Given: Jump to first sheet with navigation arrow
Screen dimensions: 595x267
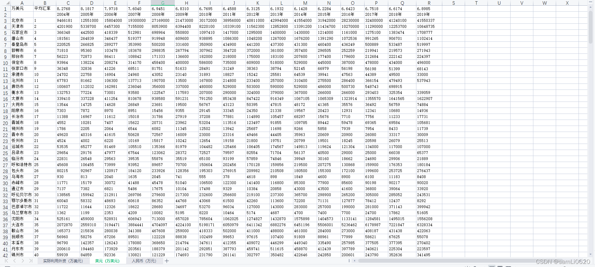Looking at the screenshot, I should coord(6,261).
